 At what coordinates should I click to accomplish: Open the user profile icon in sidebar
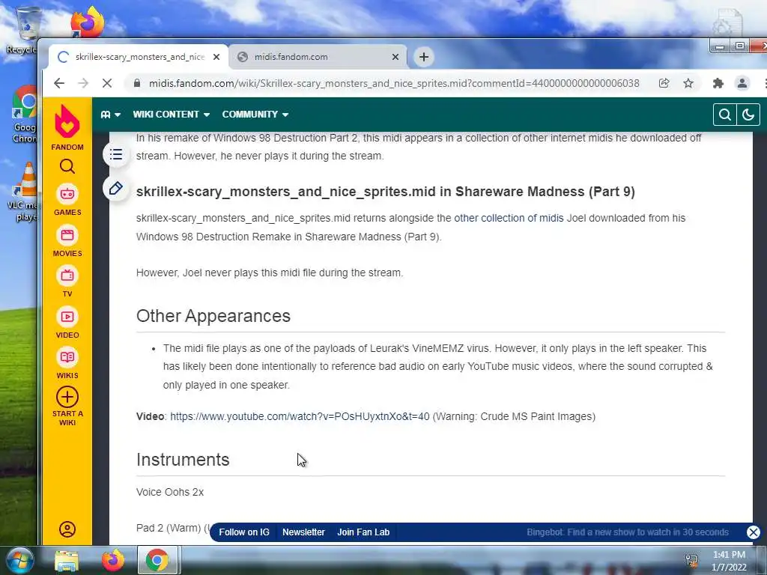coord(67,529)
